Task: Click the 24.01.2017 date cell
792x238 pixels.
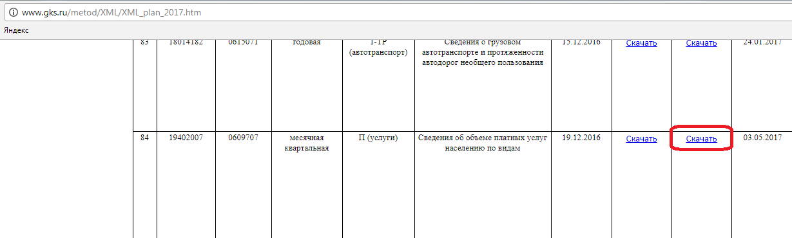Action: [x=762, y=42]
